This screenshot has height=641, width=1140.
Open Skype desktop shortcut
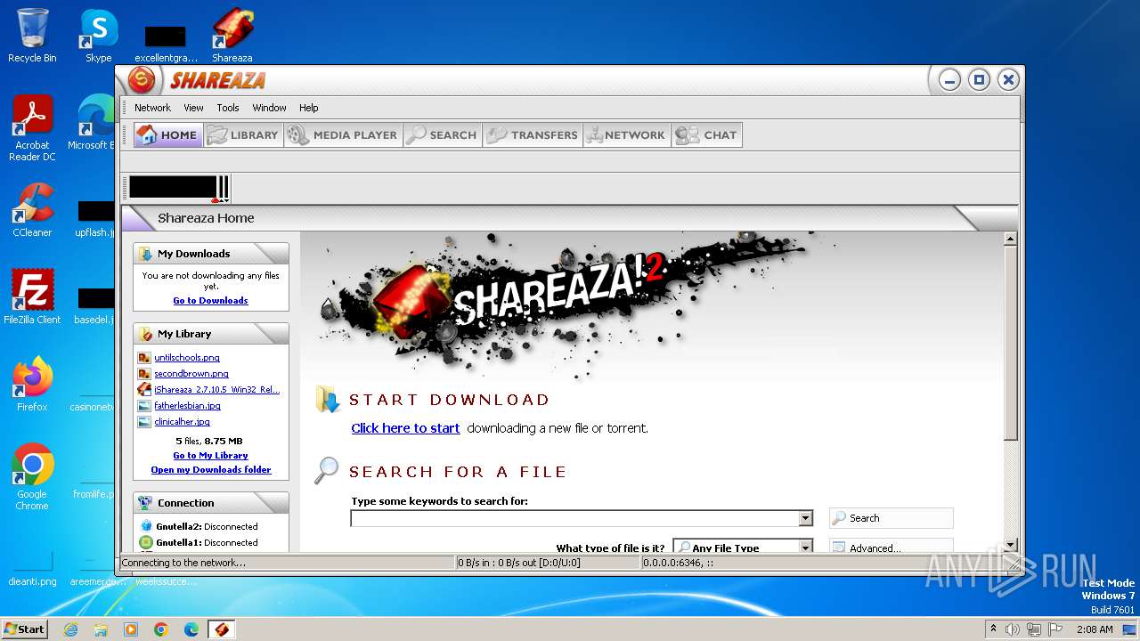click(x=99, y=36)
